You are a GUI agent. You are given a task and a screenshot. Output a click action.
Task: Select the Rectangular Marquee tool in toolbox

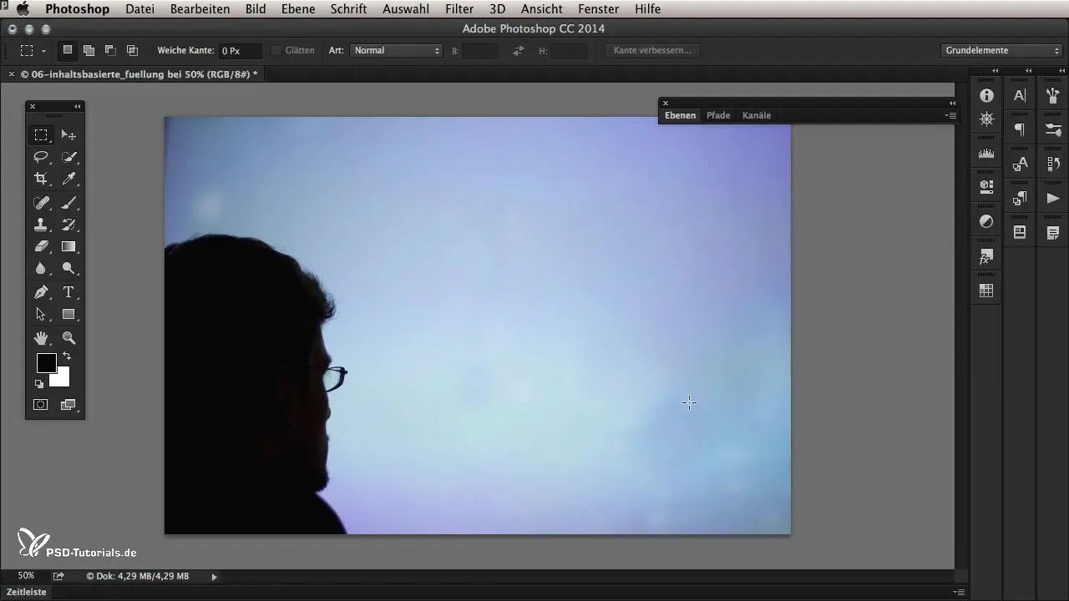click(x=40, y=134)
